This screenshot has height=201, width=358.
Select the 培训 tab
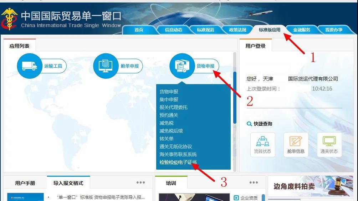[x=171, y=183]
